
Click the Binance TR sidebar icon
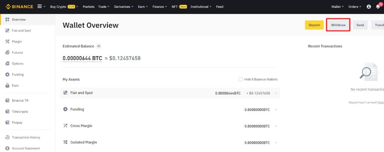[x=7, y=100]
